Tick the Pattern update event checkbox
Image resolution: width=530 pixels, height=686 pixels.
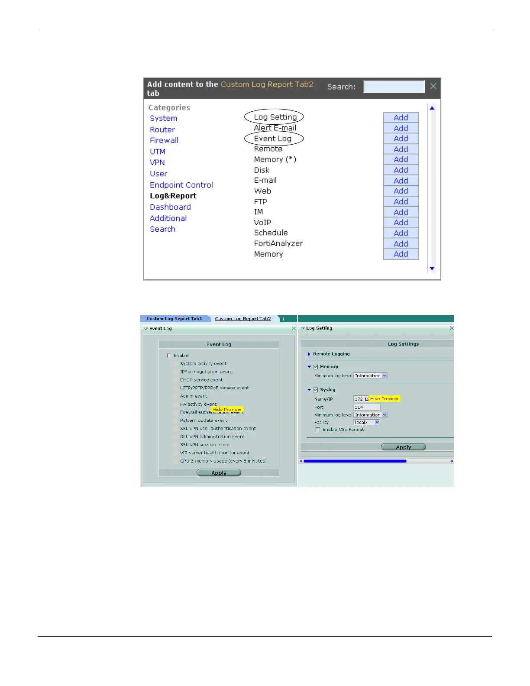pos(175,421)
